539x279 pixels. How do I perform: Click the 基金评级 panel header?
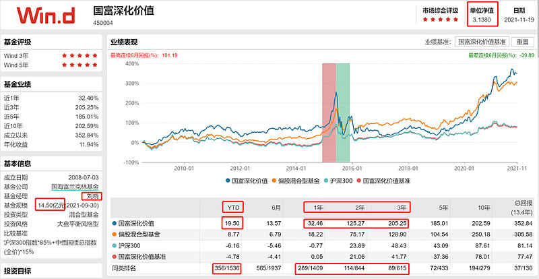point(18,42)
